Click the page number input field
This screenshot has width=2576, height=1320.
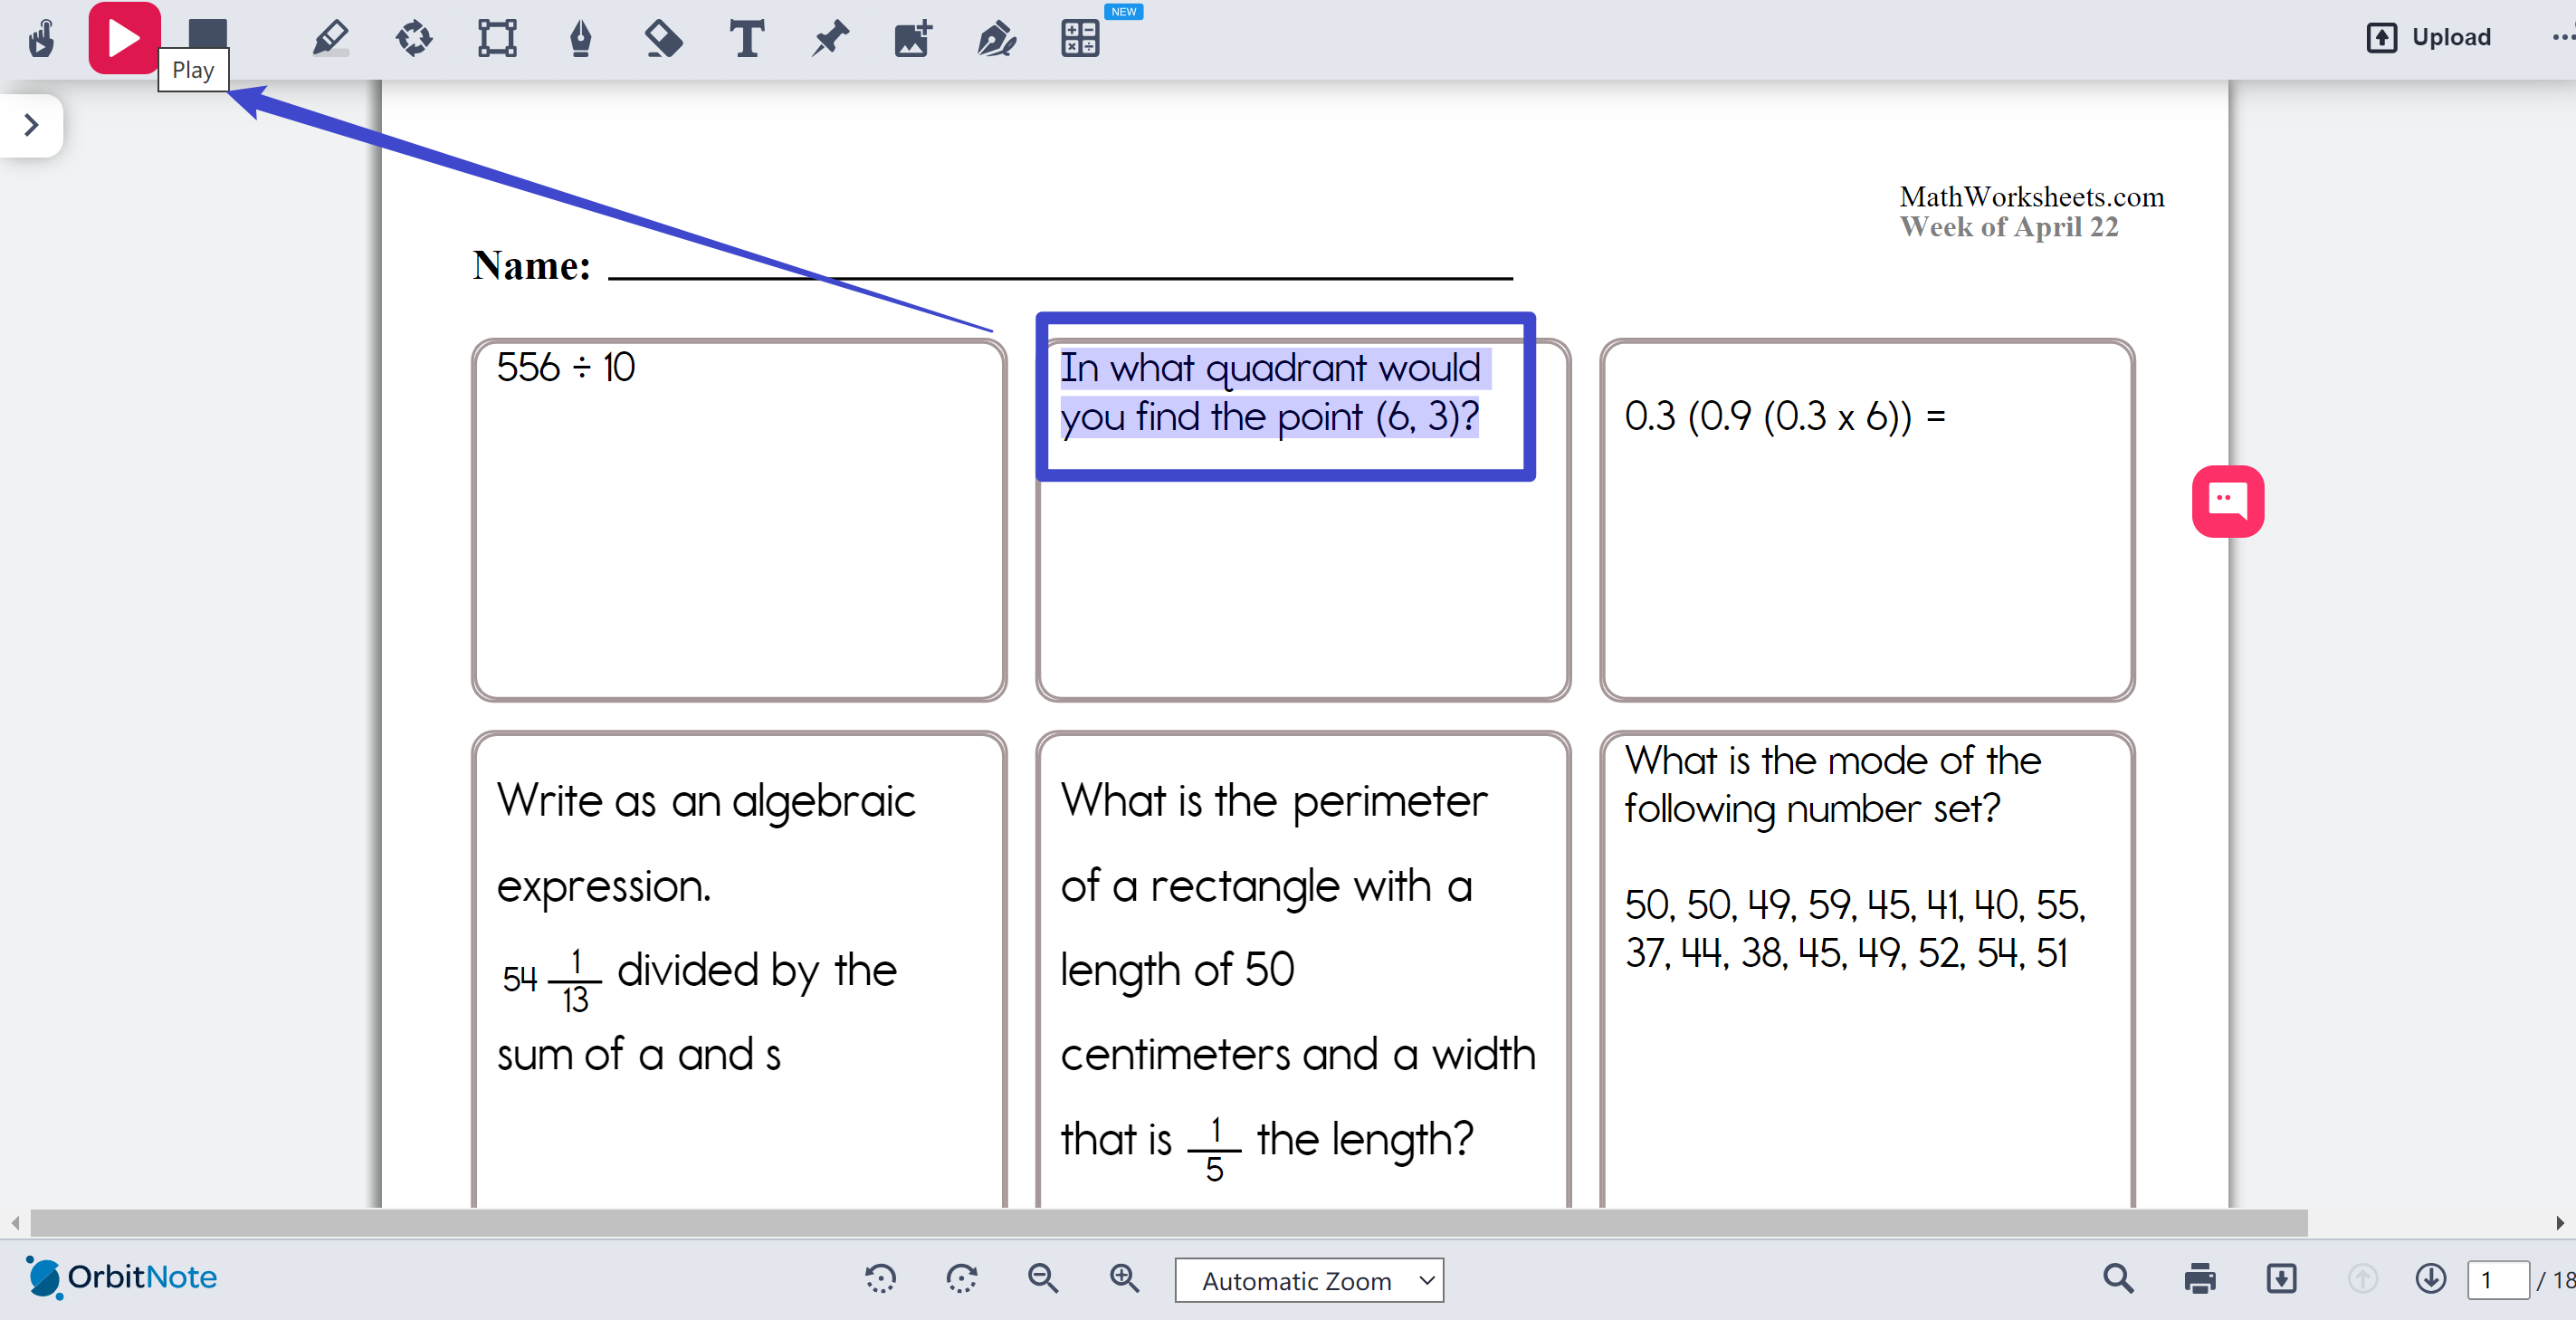pos(2497,1279)
